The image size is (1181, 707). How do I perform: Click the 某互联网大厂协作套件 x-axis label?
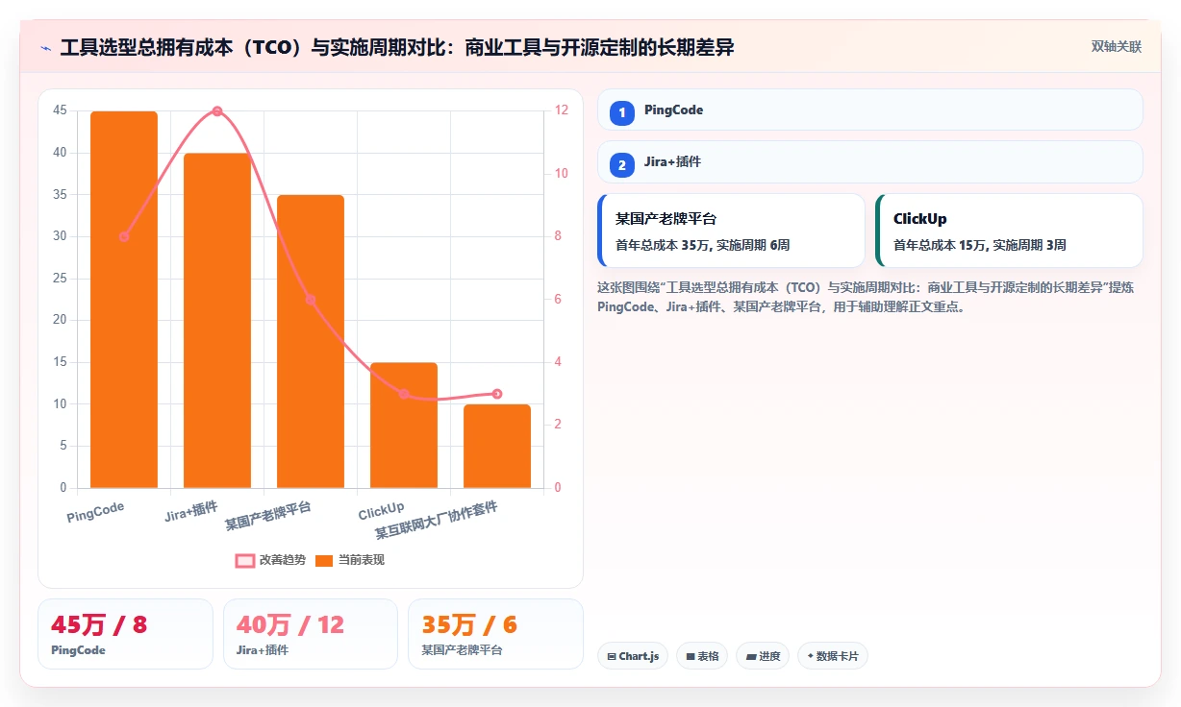(x=437, y=521)
